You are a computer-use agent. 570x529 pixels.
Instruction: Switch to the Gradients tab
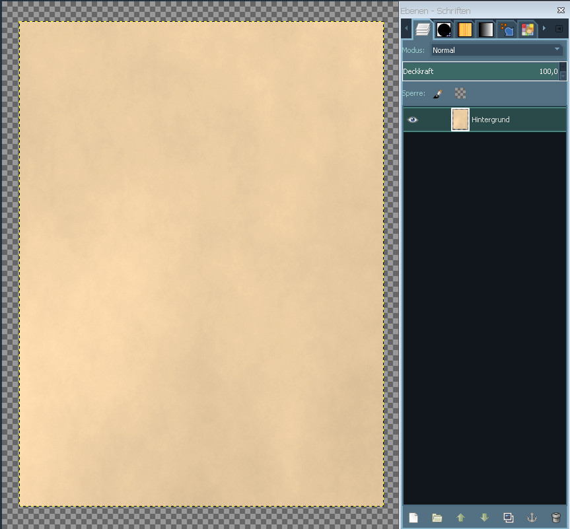(485, 30)
